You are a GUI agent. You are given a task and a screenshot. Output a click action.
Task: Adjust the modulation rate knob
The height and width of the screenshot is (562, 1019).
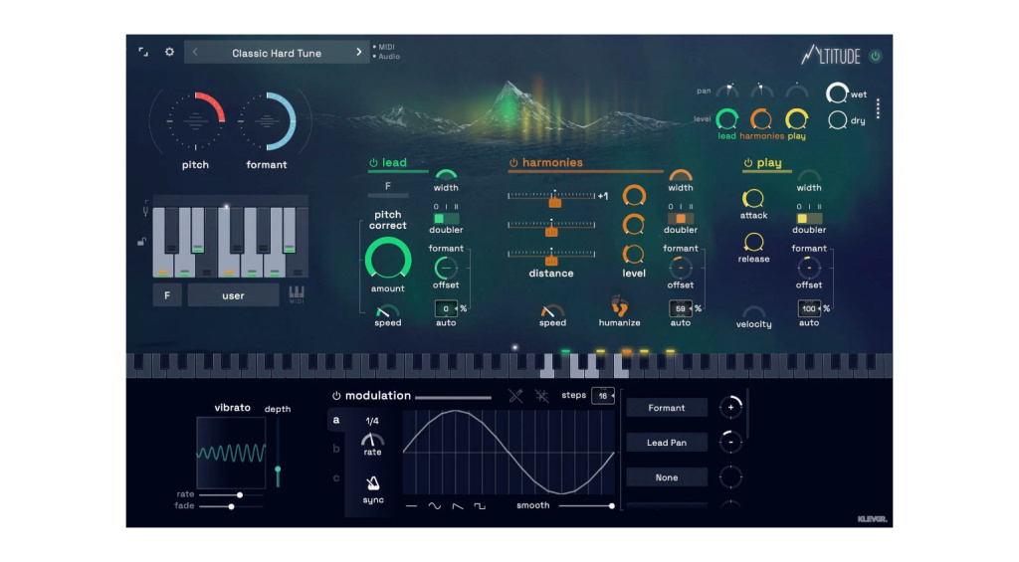pyautogui.click(x=372, y=440)
